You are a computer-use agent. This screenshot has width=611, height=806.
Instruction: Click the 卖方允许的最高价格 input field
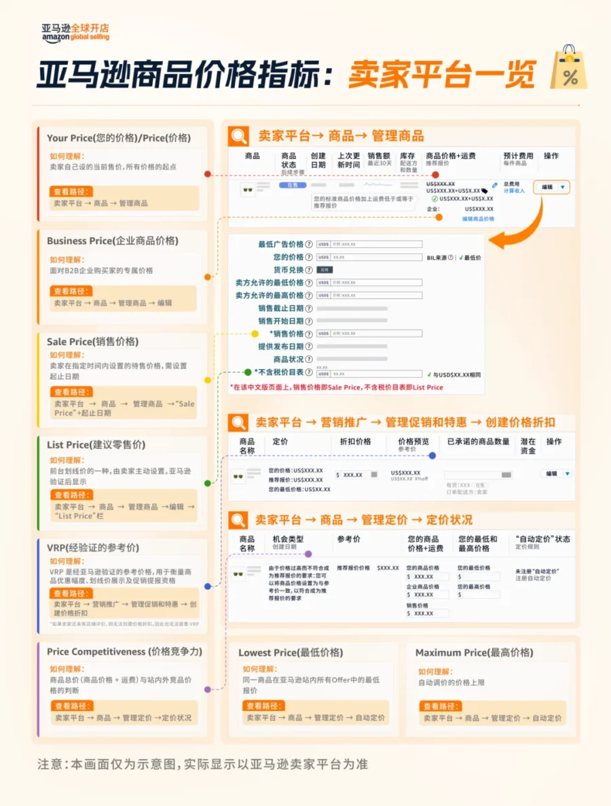pos(370,296)
